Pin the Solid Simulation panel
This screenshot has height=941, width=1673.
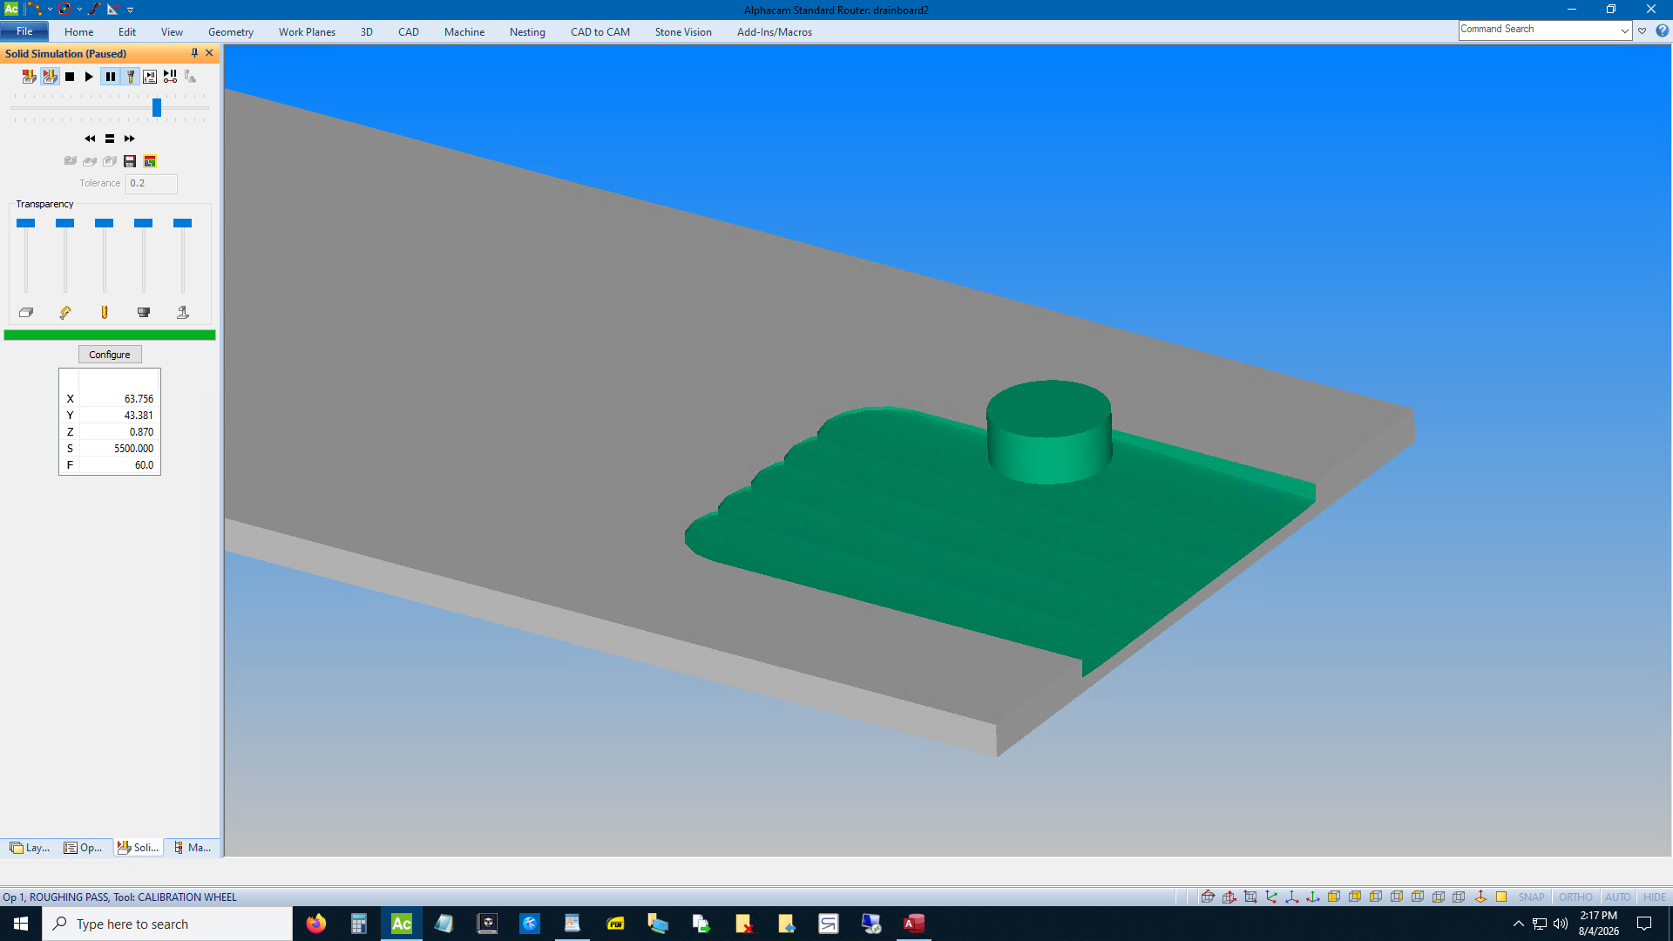coord(194,53)
